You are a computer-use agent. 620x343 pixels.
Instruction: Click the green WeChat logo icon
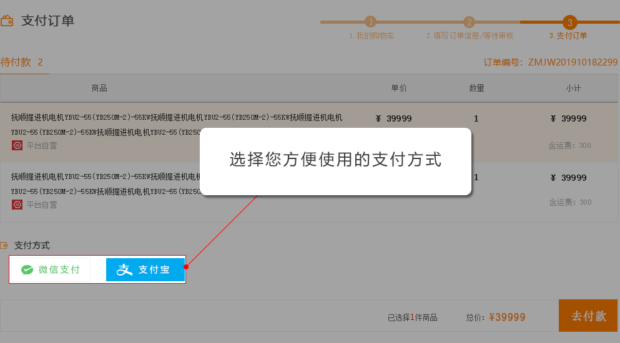coord(27,270)
